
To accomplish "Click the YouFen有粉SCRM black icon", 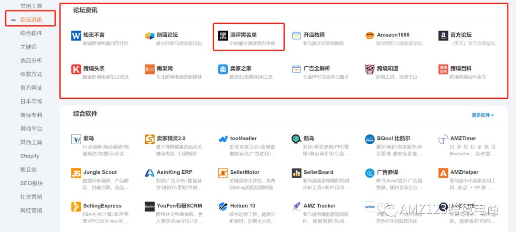I will [x=150, y=206].
